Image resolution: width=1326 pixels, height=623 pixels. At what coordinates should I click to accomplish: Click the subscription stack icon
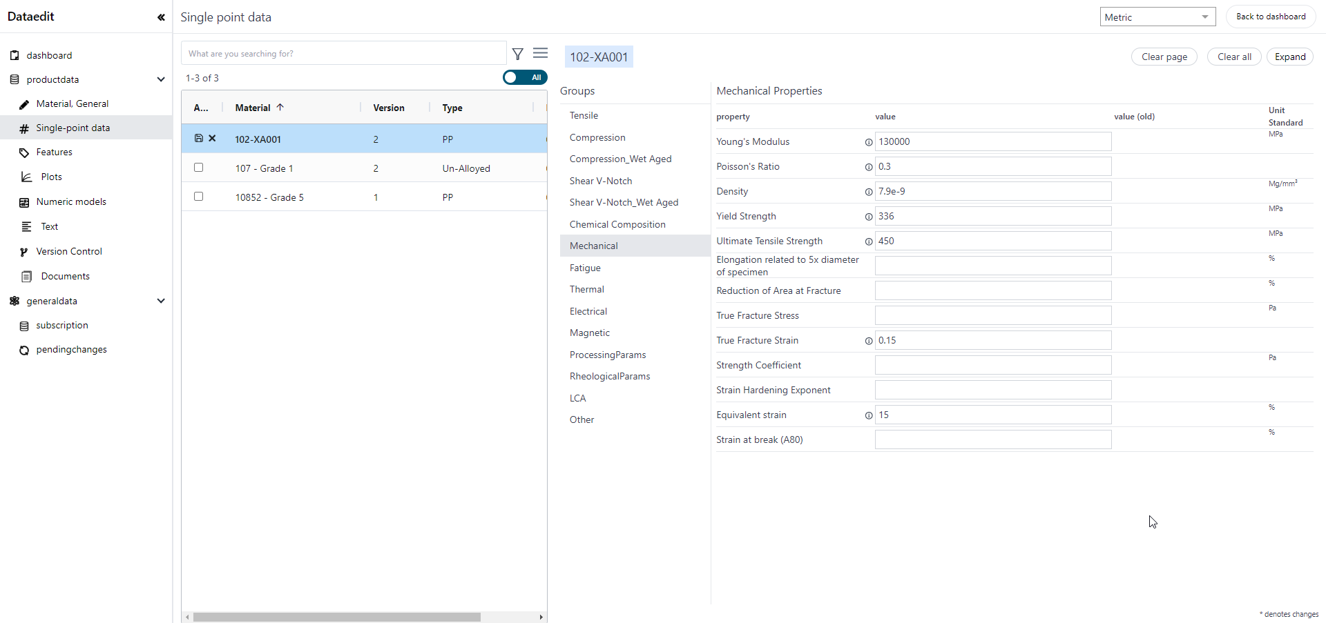tap(24, 326)
